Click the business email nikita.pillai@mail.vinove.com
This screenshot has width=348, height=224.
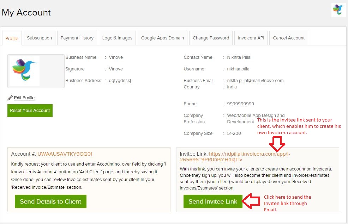point(255,80)
